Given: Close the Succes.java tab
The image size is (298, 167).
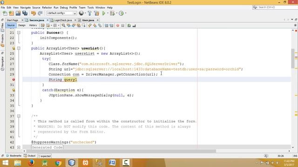Looking at the screenshot, I should [47, 20].
